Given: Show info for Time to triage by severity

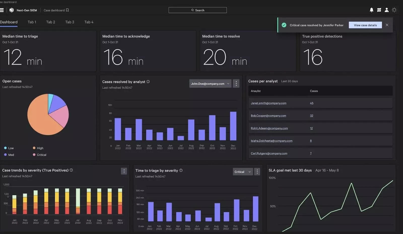Looking at the screenshot, I should click(x=181, y=170).
